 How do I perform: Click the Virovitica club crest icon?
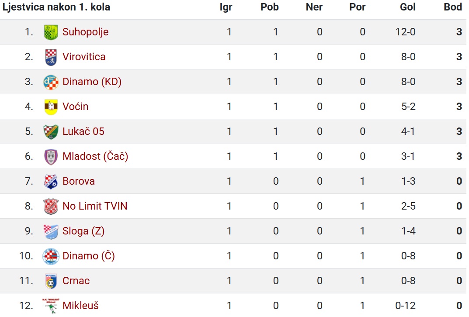(x=51, y=57)
